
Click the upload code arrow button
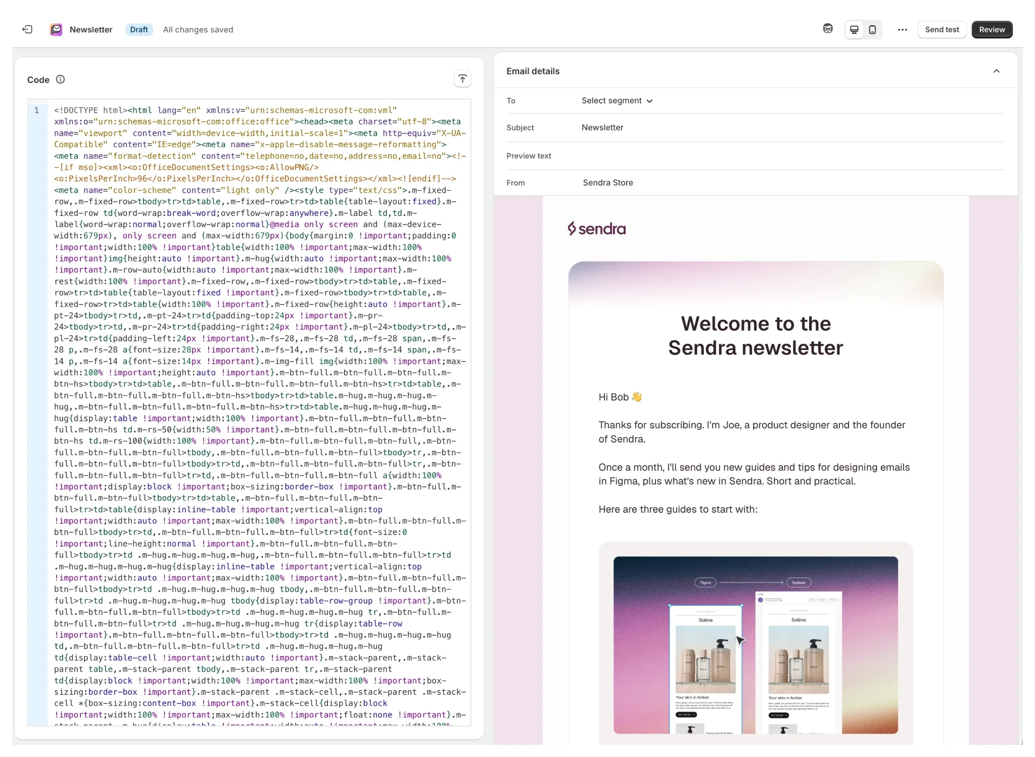point(462,79)
